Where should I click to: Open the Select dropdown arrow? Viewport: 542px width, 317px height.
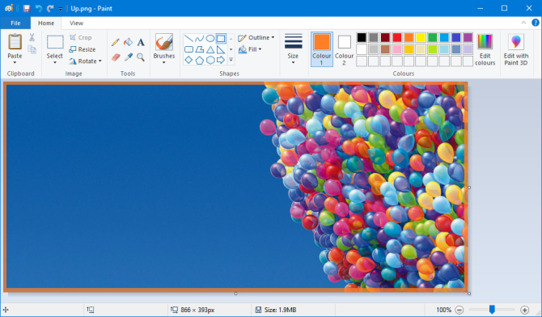tap(55, 62)
